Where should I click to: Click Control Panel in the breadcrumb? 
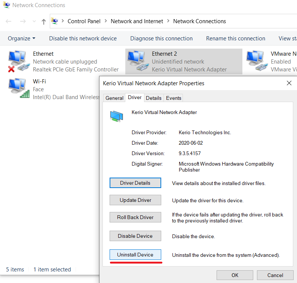(x=84, y=21)
